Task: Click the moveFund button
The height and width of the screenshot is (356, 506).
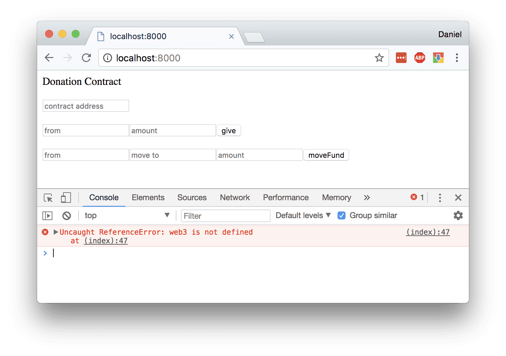Action: 326,155
